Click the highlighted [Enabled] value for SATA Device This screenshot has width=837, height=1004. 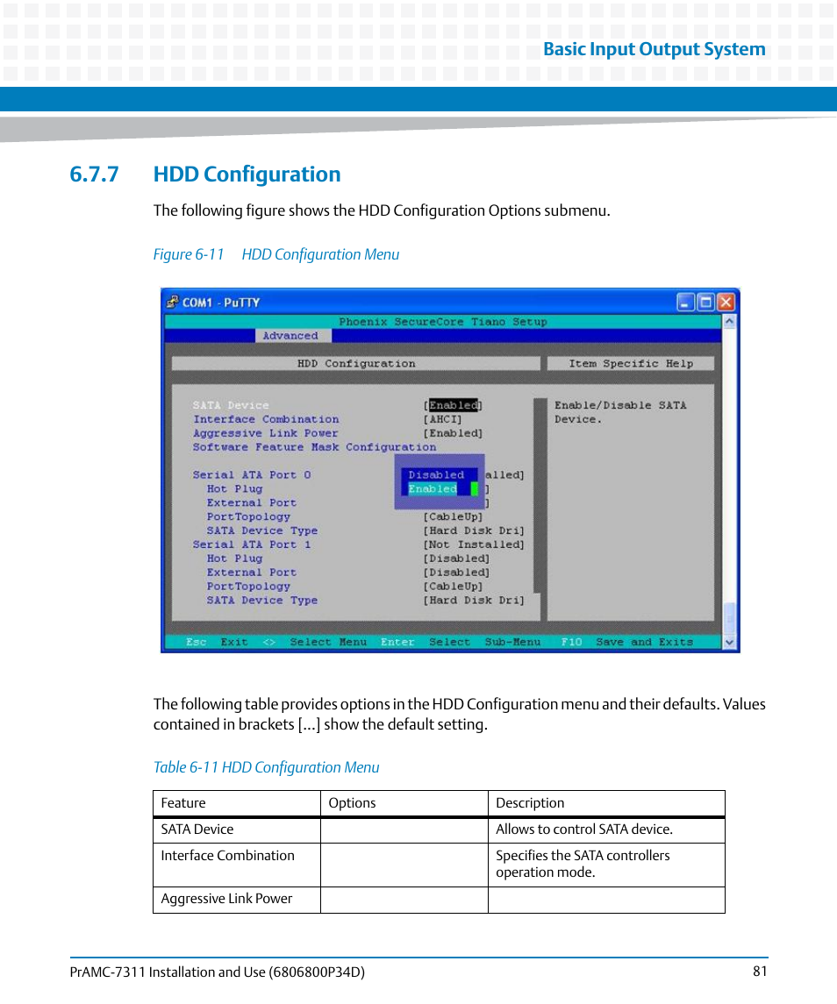pos(453,405)
